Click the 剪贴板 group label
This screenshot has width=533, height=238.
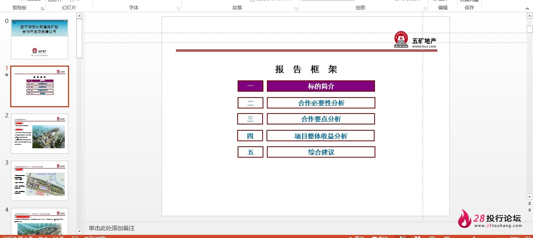[x=20, y=8]
